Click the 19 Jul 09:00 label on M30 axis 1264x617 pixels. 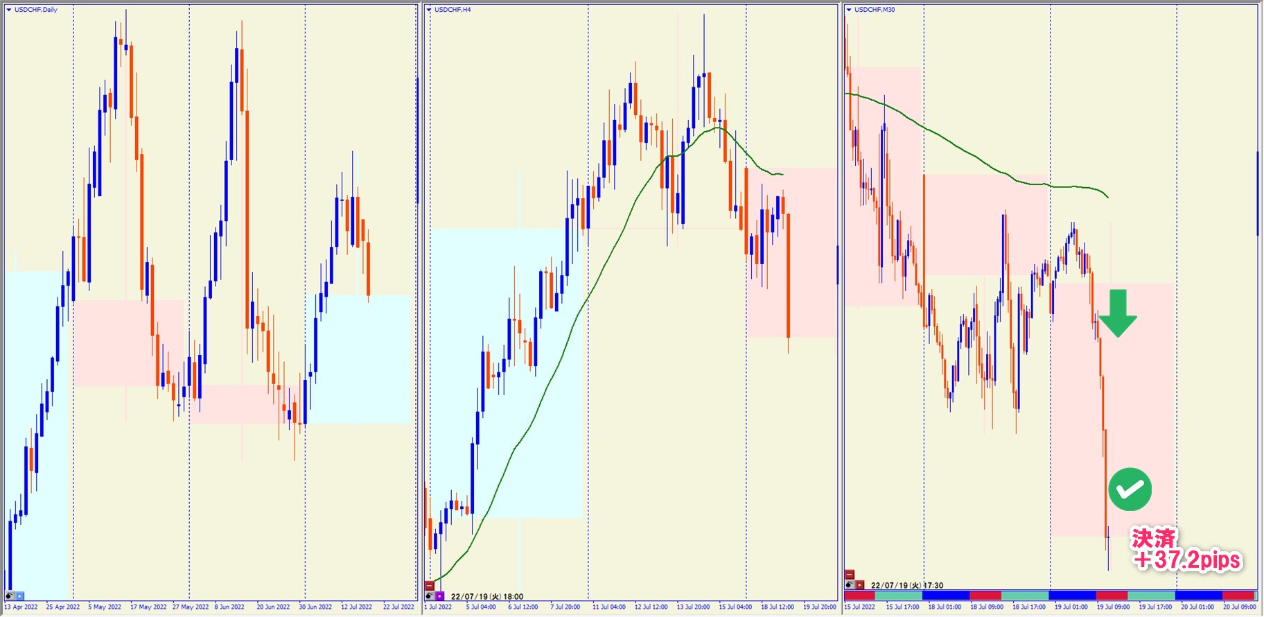[1113, 607]
